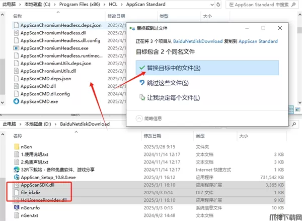This screenshot has width=302, height=221.
Task: Go to HCL breadcrumb segment
Action: (x=113, y=5)
